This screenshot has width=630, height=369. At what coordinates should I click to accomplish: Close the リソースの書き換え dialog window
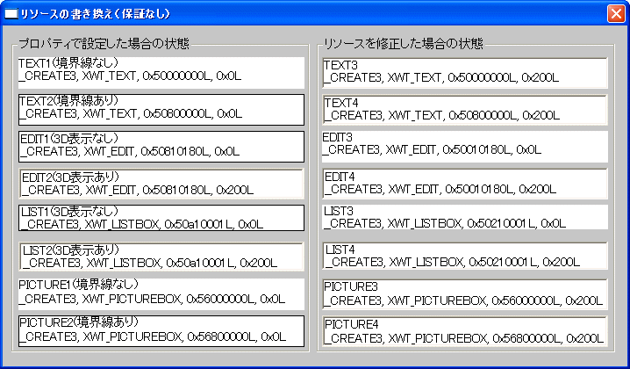click(x=616, y=13)
